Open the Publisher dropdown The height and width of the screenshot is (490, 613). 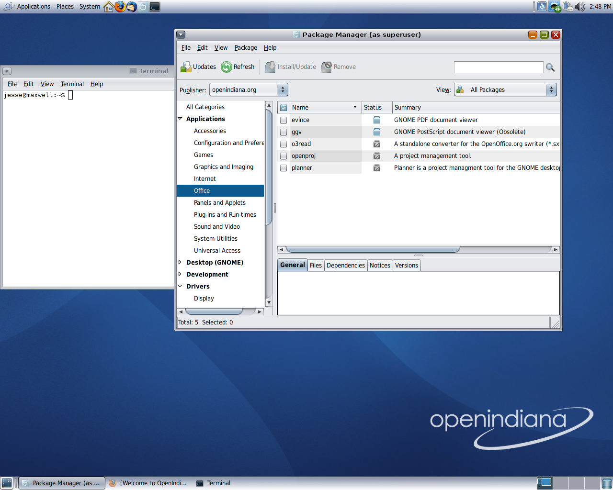point(249,89)
